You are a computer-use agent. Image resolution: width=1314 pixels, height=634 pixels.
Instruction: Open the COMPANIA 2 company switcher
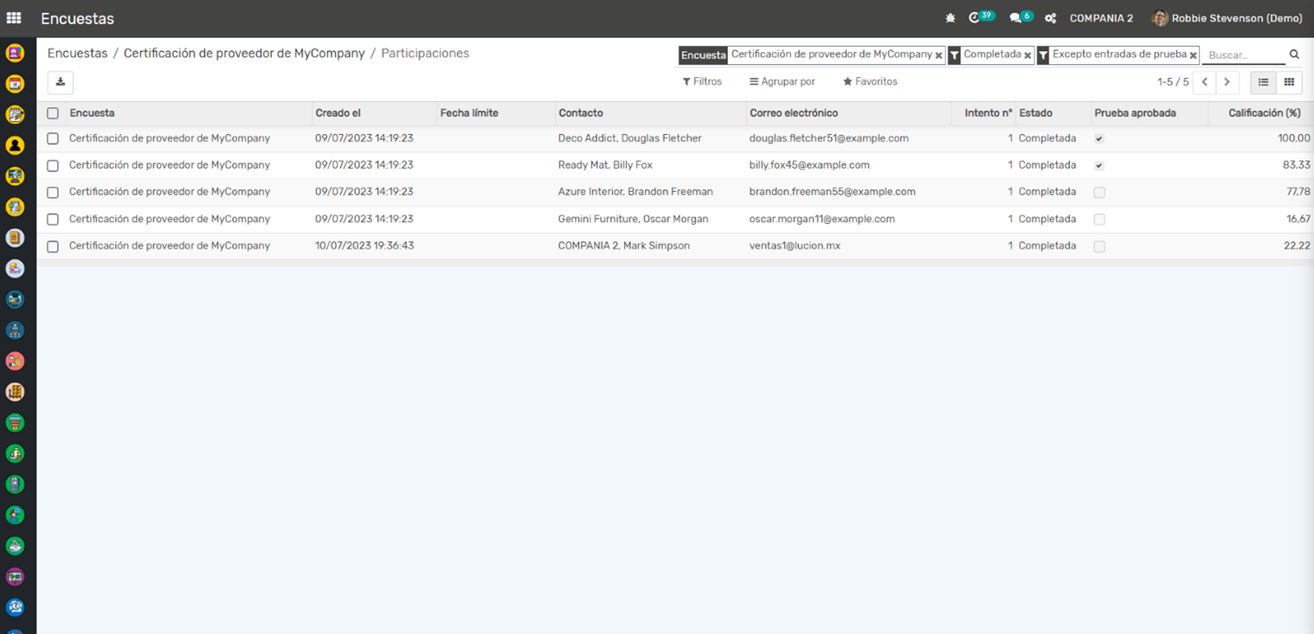tap(1101, 18)
